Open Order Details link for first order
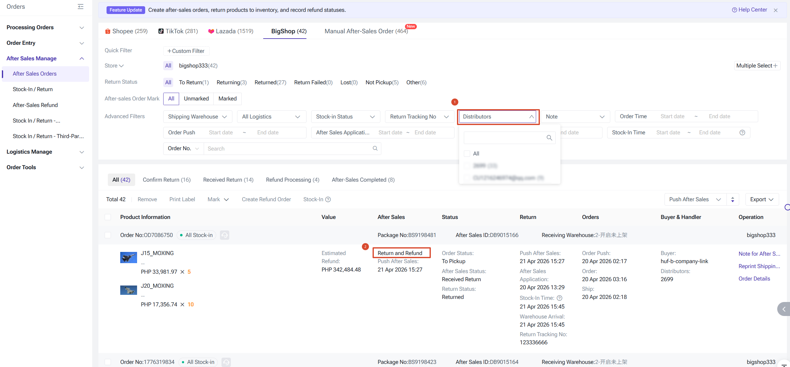This screenshot has height=367, width=790. (x=754, y=279)
